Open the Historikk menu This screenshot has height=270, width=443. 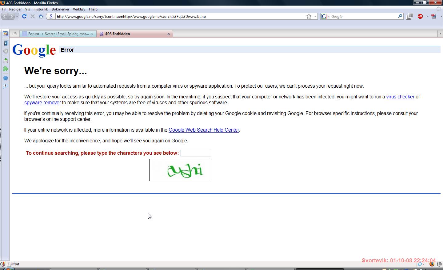coord(41,9)
